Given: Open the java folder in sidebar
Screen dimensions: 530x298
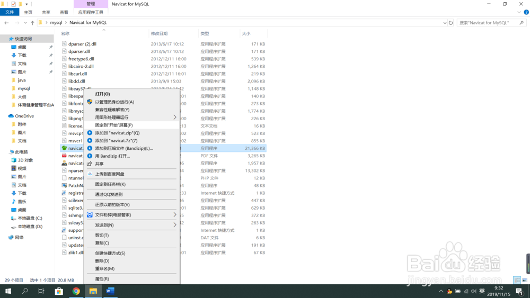Looking at the screenshot, I should [22, 80].
